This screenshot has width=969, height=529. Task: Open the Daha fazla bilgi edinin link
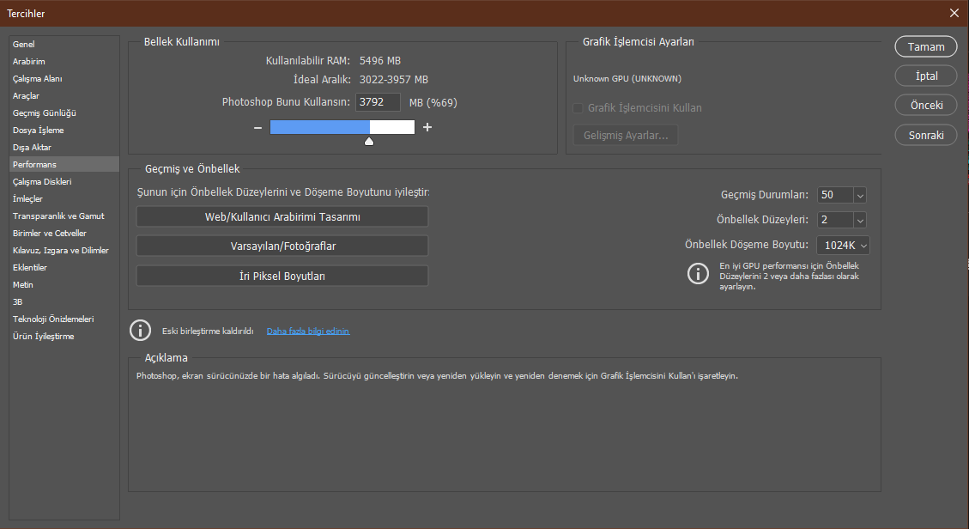(308, 331)
